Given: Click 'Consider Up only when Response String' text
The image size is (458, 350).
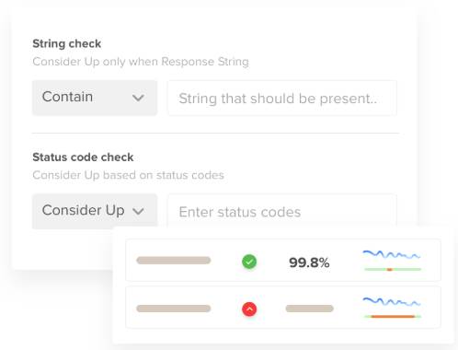Looking at the screenshot, I should coord(141,62).
